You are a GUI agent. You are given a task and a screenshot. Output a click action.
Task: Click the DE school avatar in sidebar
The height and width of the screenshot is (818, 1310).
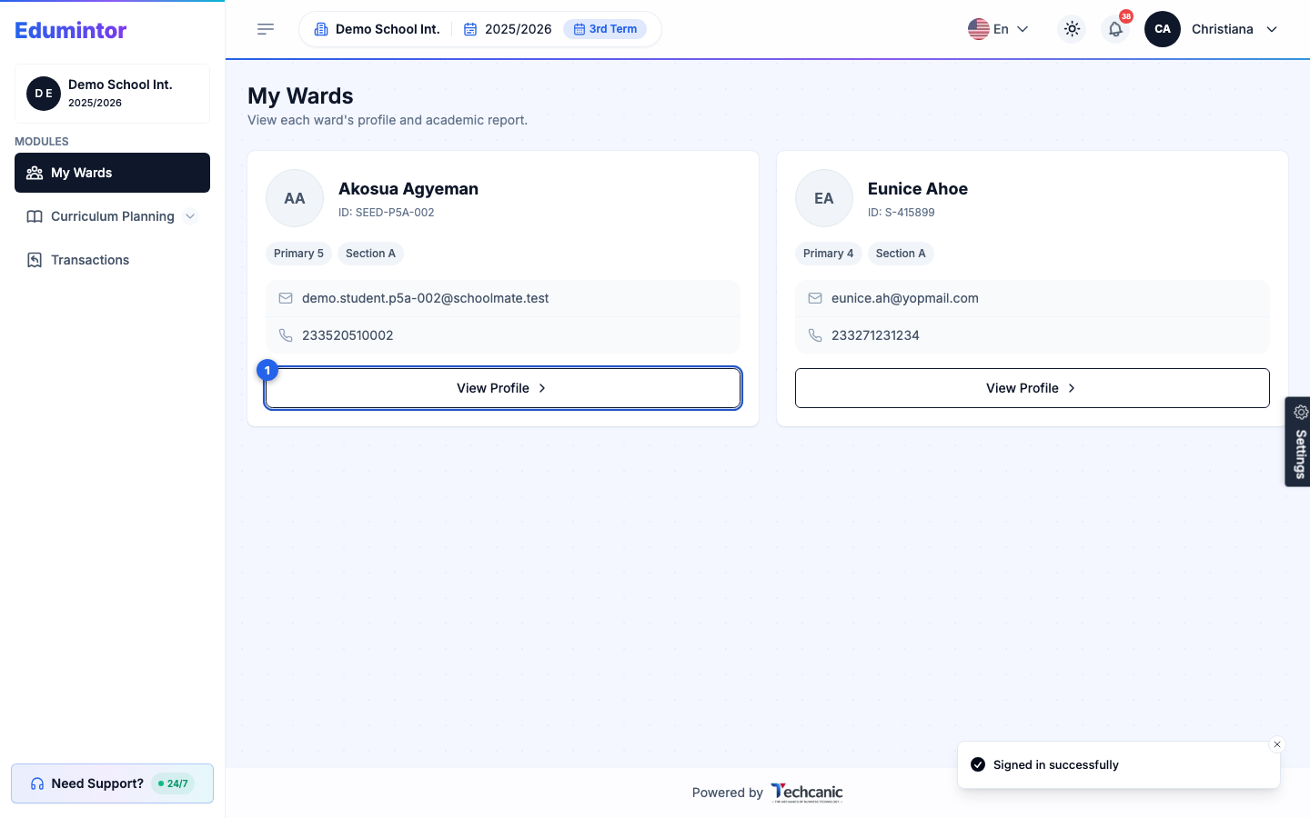(x=44, y=94)
